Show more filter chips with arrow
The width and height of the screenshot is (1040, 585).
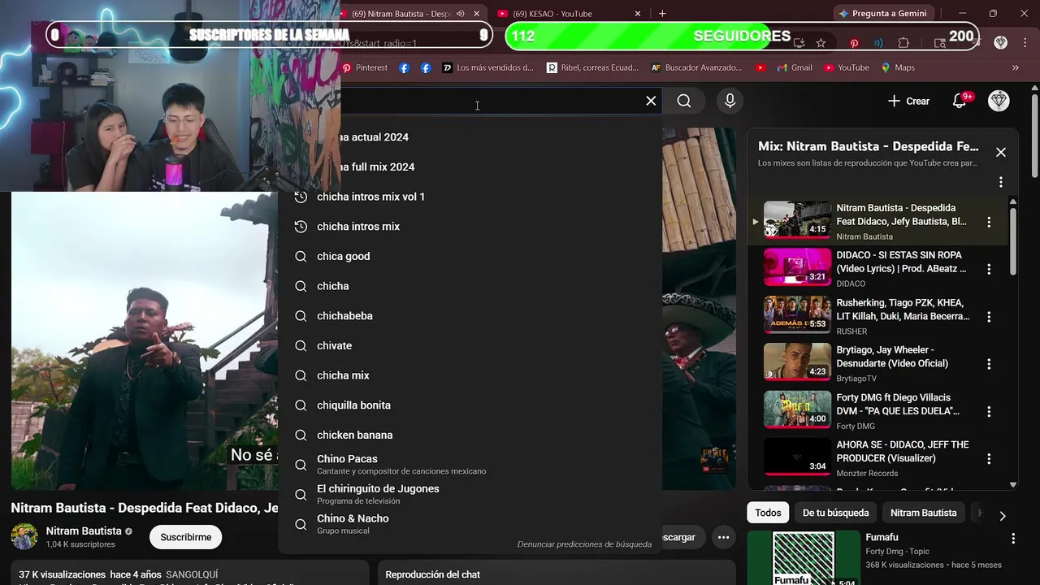(x=1003, y=516)
